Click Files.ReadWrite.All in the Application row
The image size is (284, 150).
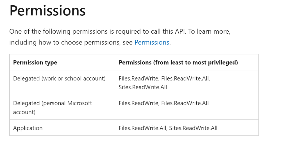coord(142,128)
